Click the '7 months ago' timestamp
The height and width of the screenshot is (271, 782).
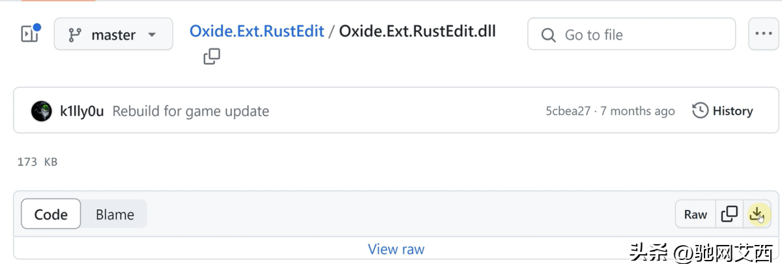(x=637, y=111)
